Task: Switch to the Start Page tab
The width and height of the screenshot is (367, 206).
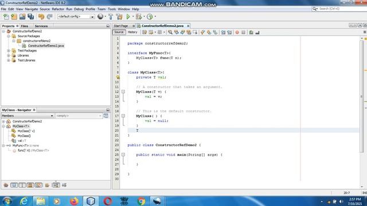Action: pos(121,26)
